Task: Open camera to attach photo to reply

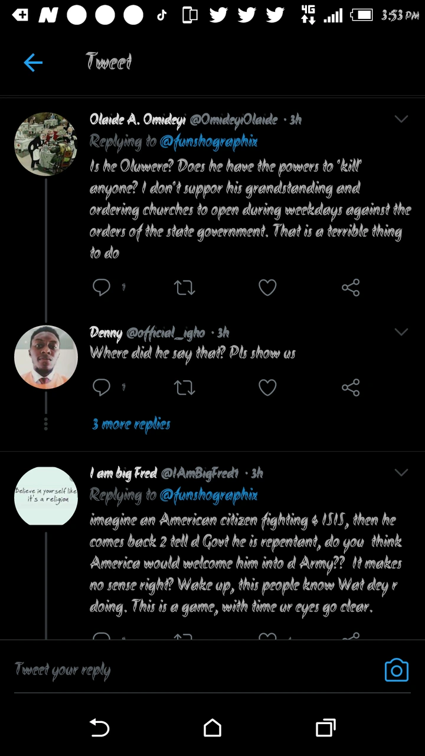Action: coord(396,670)
